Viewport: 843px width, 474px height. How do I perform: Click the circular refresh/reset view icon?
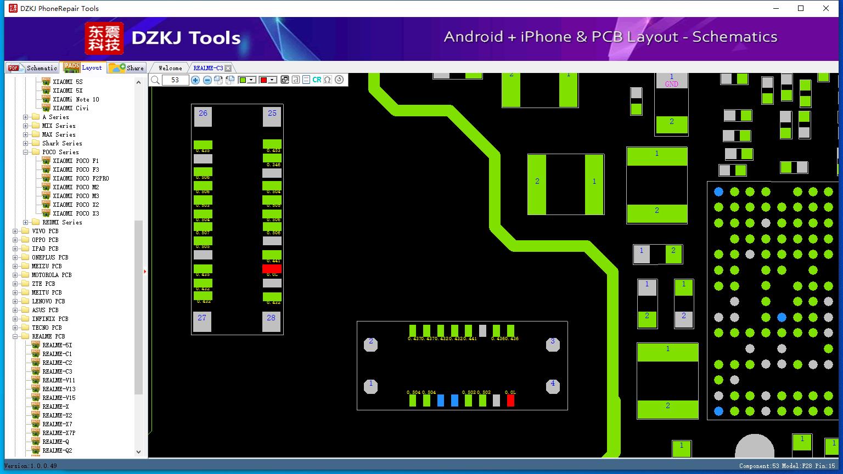(x=339, y=80)
